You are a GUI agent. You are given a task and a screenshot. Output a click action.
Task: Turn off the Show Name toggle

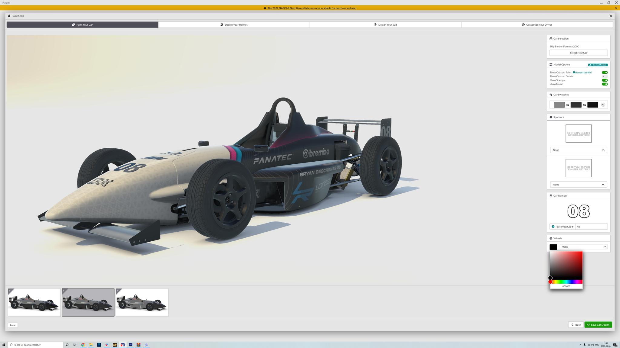click(x=605, y=84)
